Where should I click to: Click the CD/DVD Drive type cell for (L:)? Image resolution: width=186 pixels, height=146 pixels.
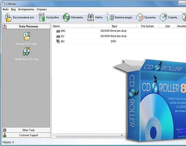(x=113, y=36)
